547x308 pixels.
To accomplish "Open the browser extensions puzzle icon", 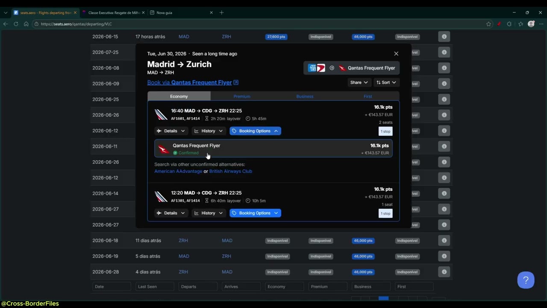I will tap(509, 24).
